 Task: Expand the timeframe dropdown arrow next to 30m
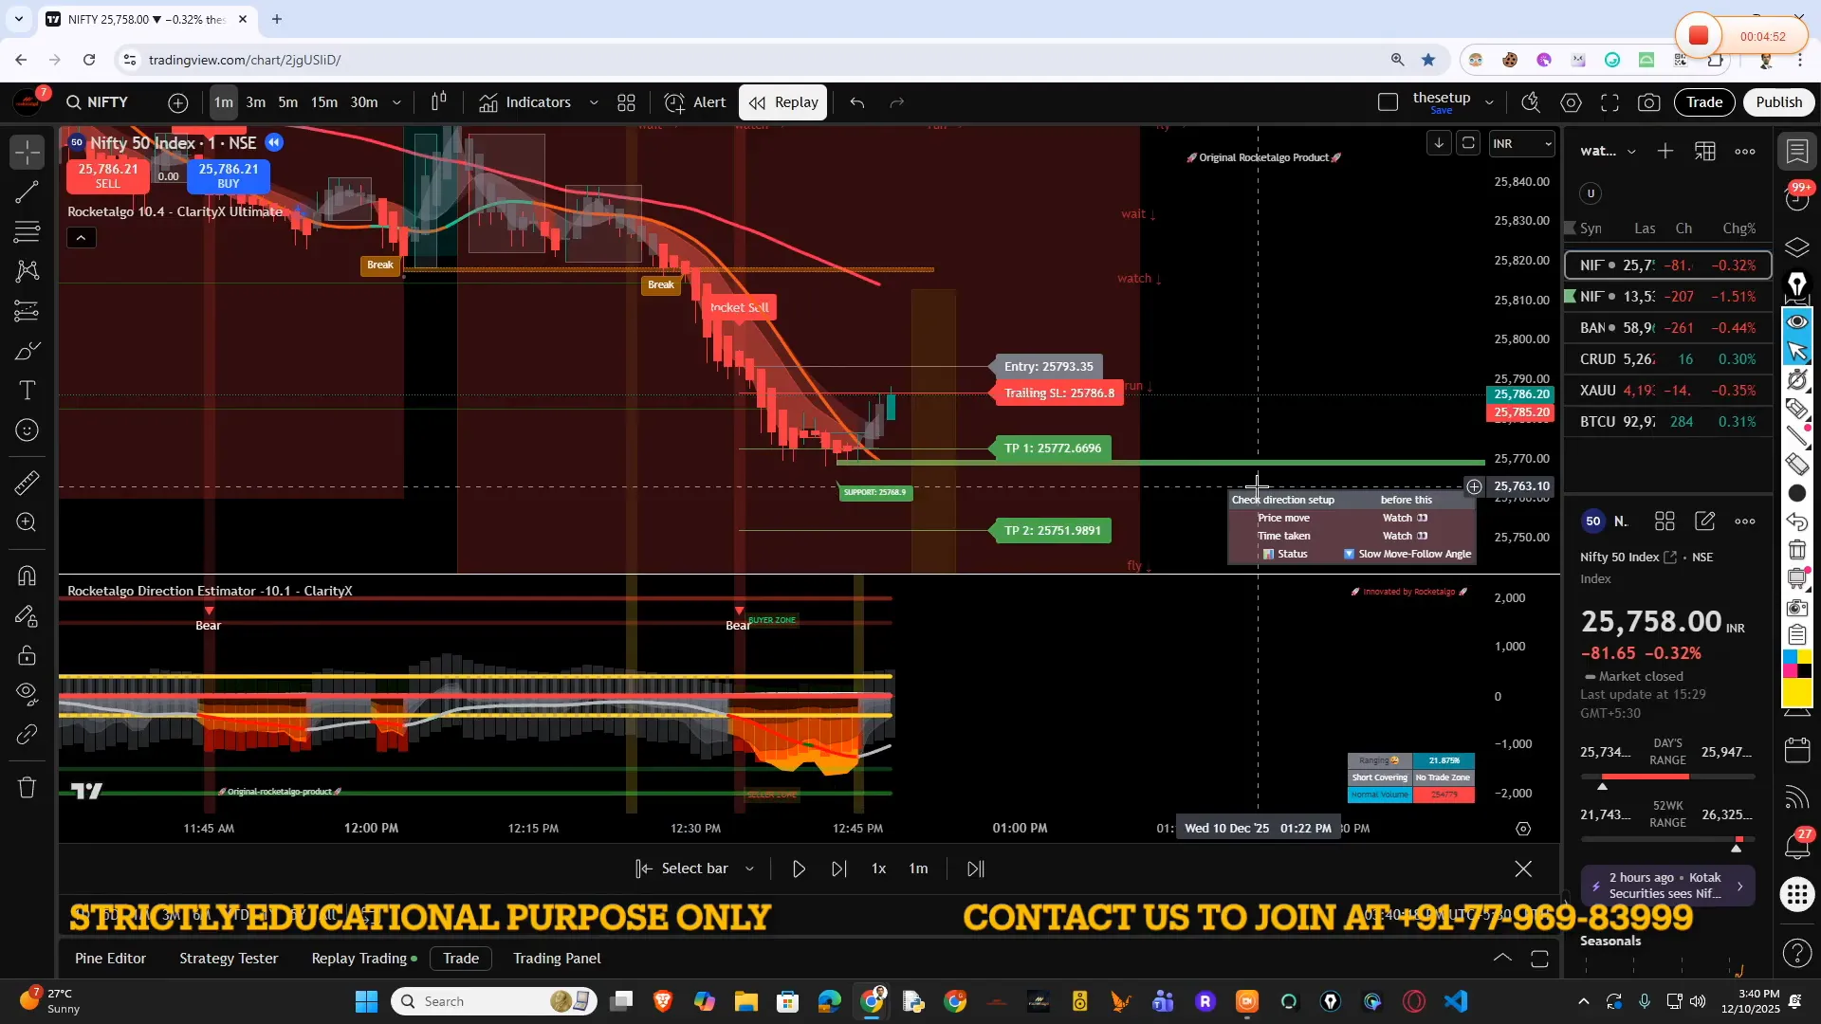point(396,102)
